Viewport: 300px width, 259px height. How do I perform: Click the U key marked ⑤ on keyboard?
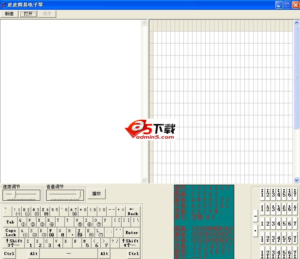click(x=79, y=222)
